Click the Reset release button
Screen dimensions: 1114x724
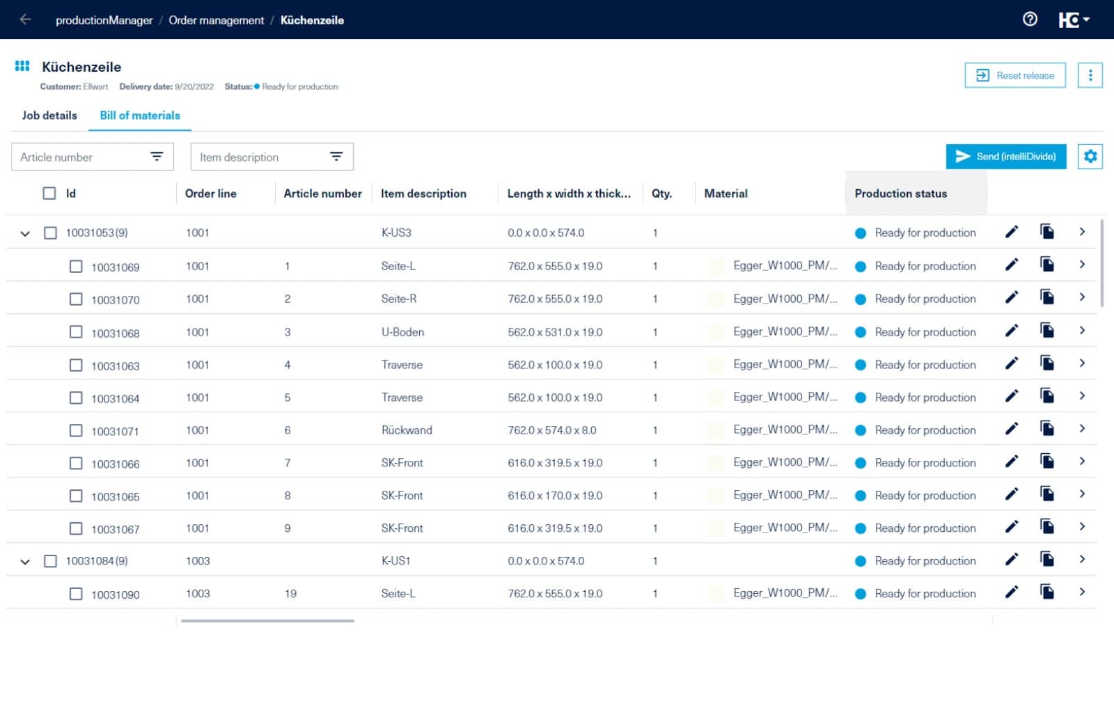coord(1015,75)
